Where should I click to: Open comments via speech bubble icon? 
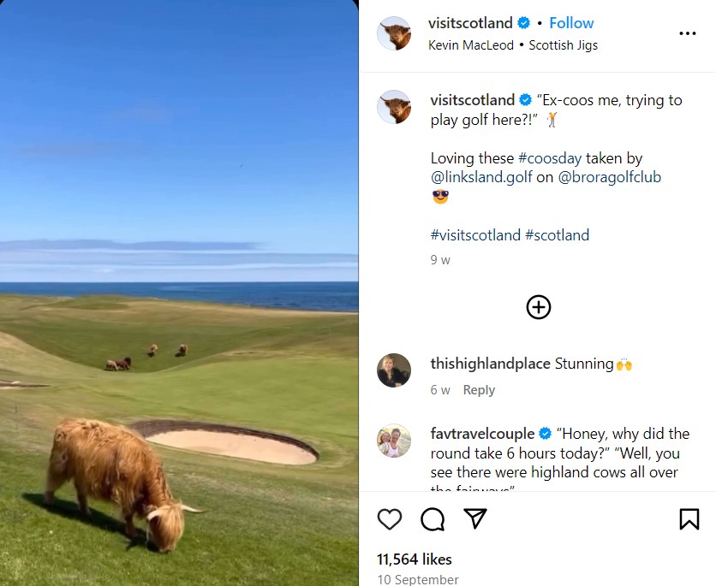click(x=433, y=519)
